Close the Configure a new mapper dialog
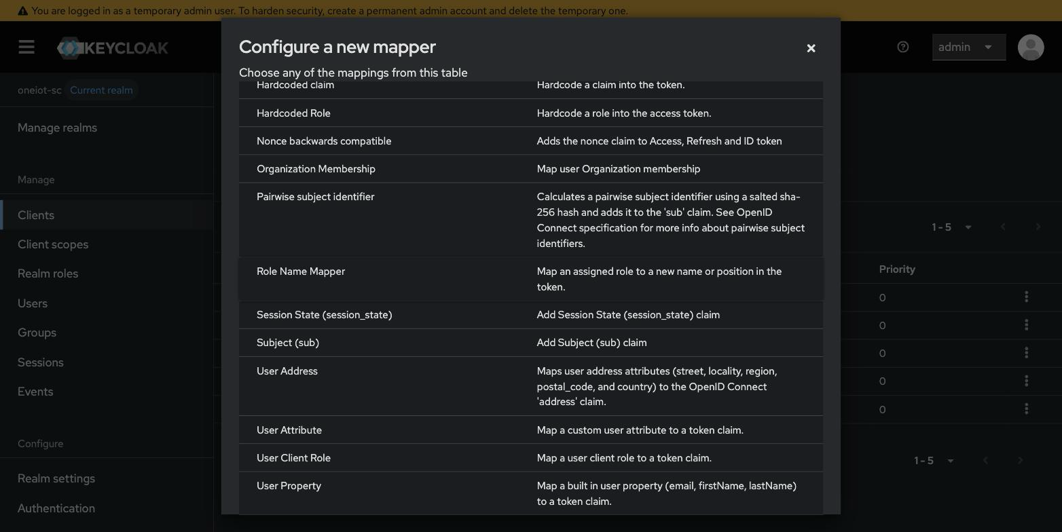 [811, 48]
